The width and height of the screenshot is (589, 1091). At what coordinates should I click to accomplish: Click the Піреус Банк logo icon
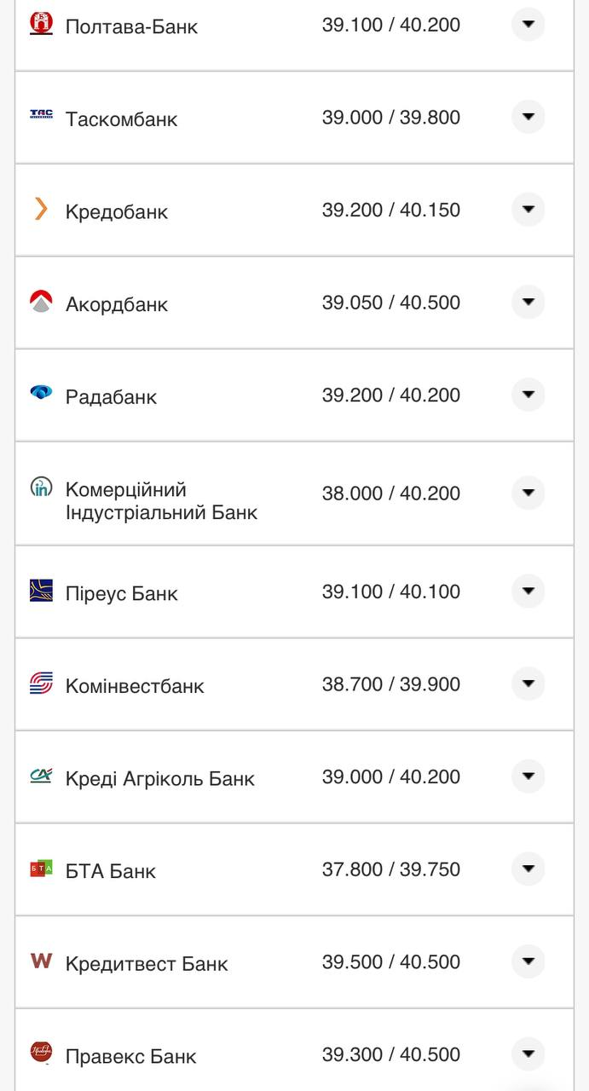coord(41,591)
